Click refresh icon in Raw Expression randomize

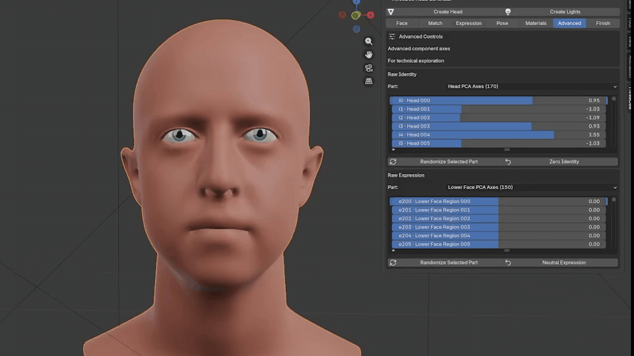(x=393, y=263)
